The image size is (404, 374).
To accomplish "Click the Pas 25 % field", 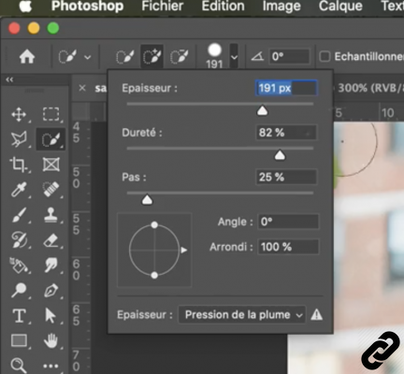I will point(286,178).
